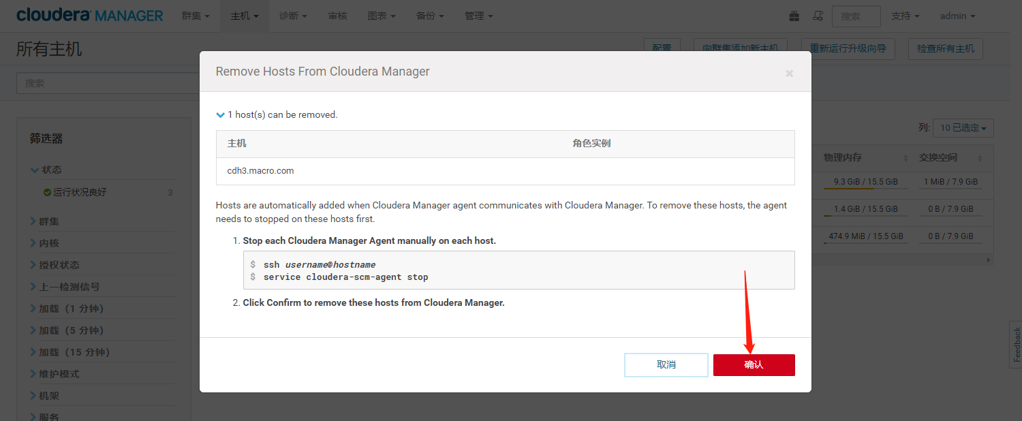Click the 1 MiB / 7.9 GiB swap value
The image size is (1022, 421).
coord(950,182)
